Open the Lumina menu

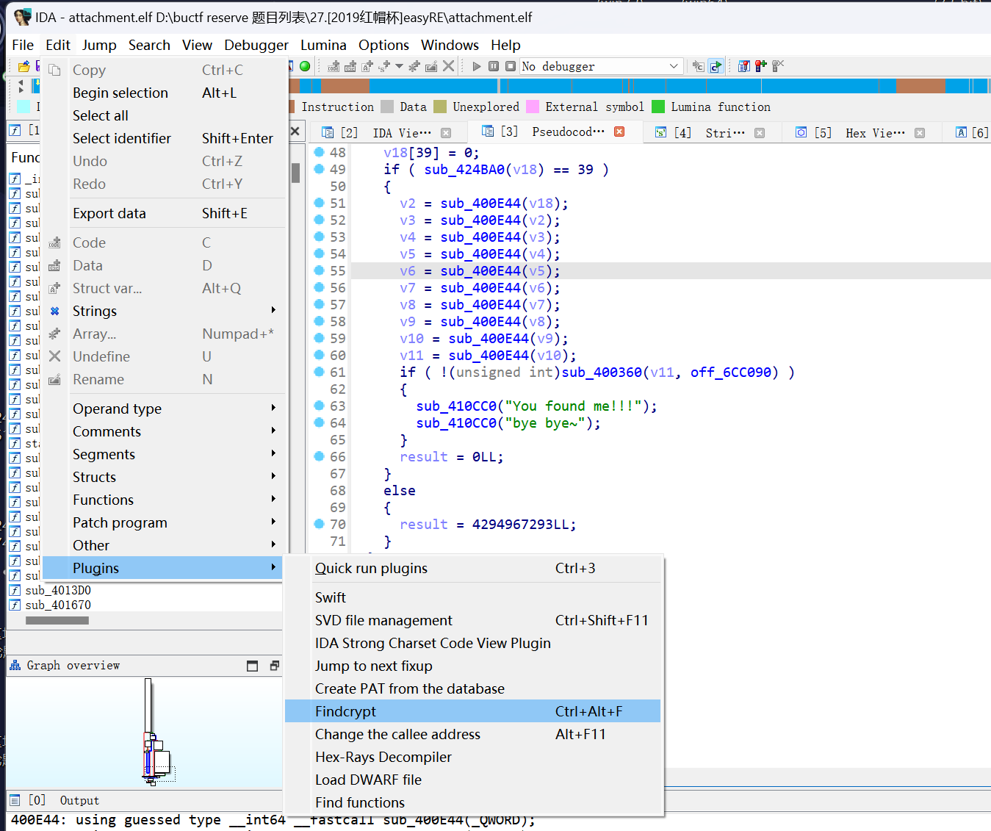pos(323,45)
